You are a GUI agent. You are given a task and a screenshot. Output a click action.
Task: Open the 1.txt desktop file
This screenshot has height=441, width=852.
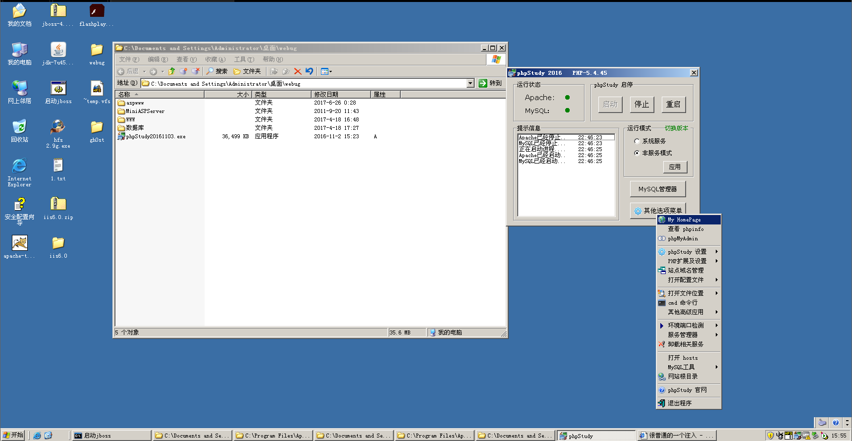point(58,170)
